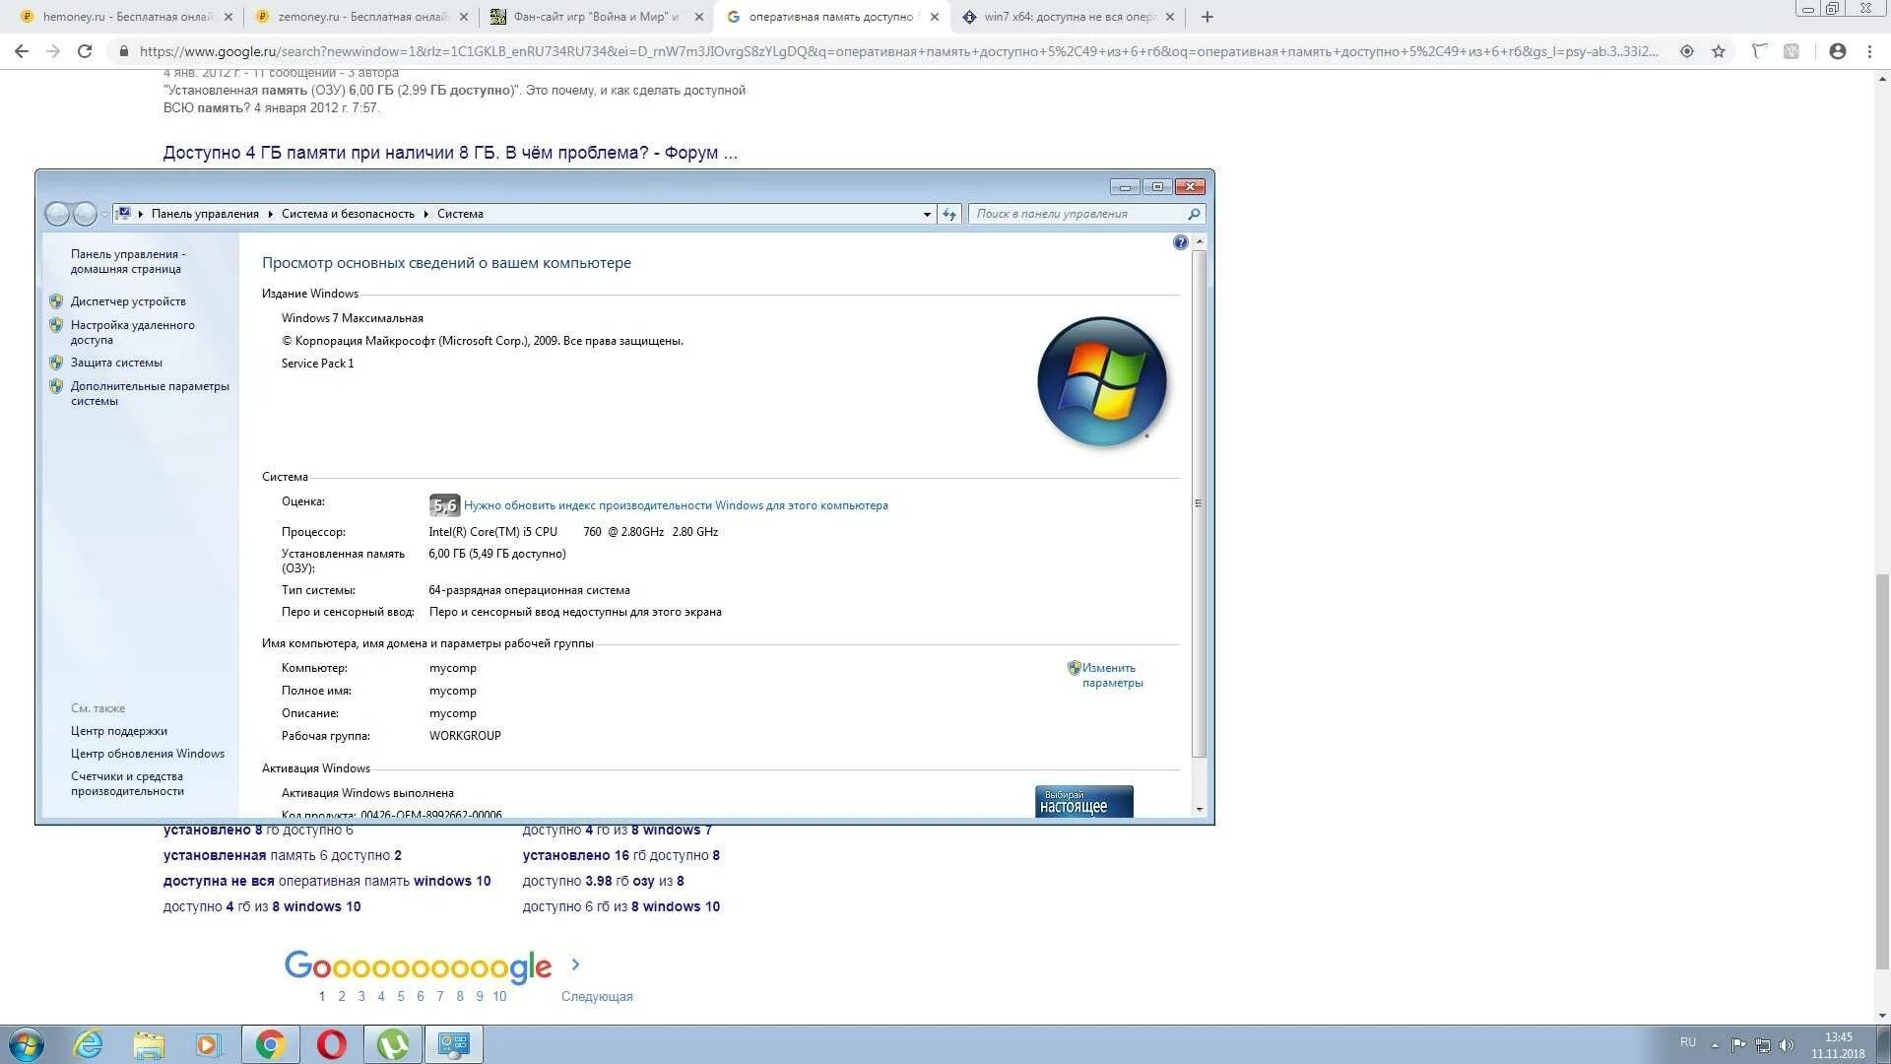1891x1064 pixels.
Task: Switch to Война и Мир fan-site tab
Action: coord(597,17)
